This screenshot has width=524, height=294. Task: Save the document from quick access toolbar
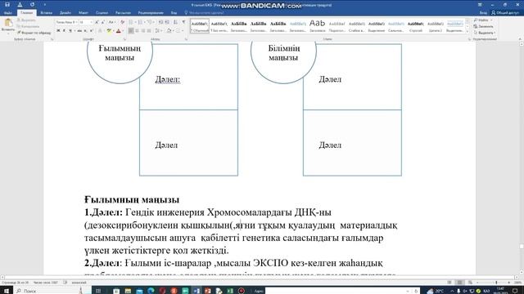(x=7, y=4)
